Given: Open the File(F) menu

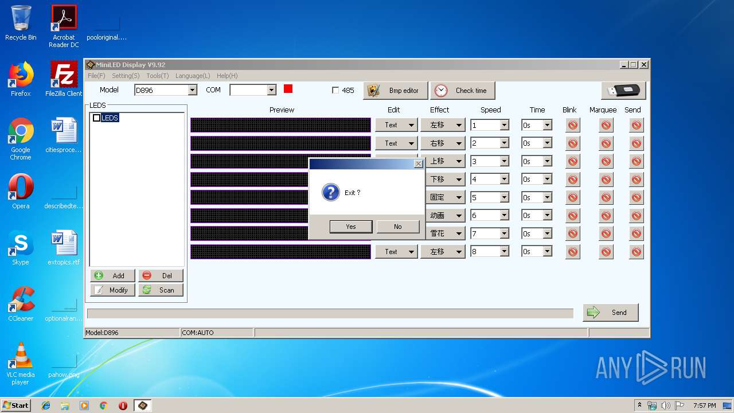Looking at the screenshot, I should point(96,76).
